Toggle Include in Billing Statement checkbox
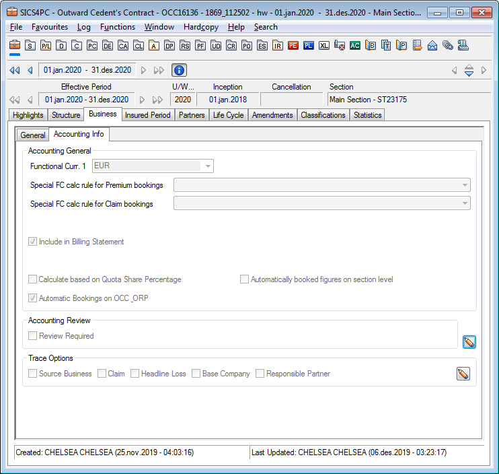The height and width of the screenshot is (474, 499). 33,242
